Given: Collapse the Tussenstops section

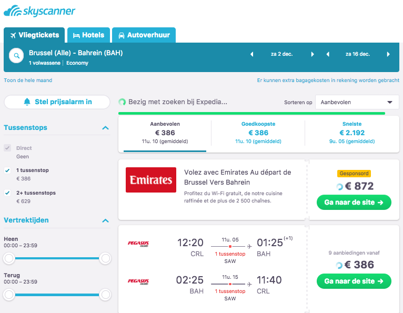Looking at the screenshot, I should point(105,128).
